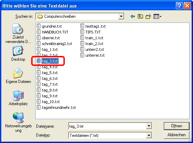The width and height of the screenshot is (193, 143).
Task: Open Netzwerkumgebung in sidebar
Action: tap(18, 122)
